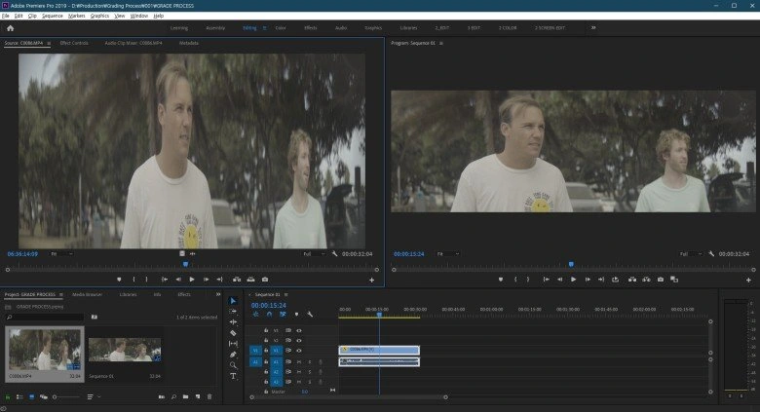
Task: Select the Ripple Edit tool
Action: (233, 321)
